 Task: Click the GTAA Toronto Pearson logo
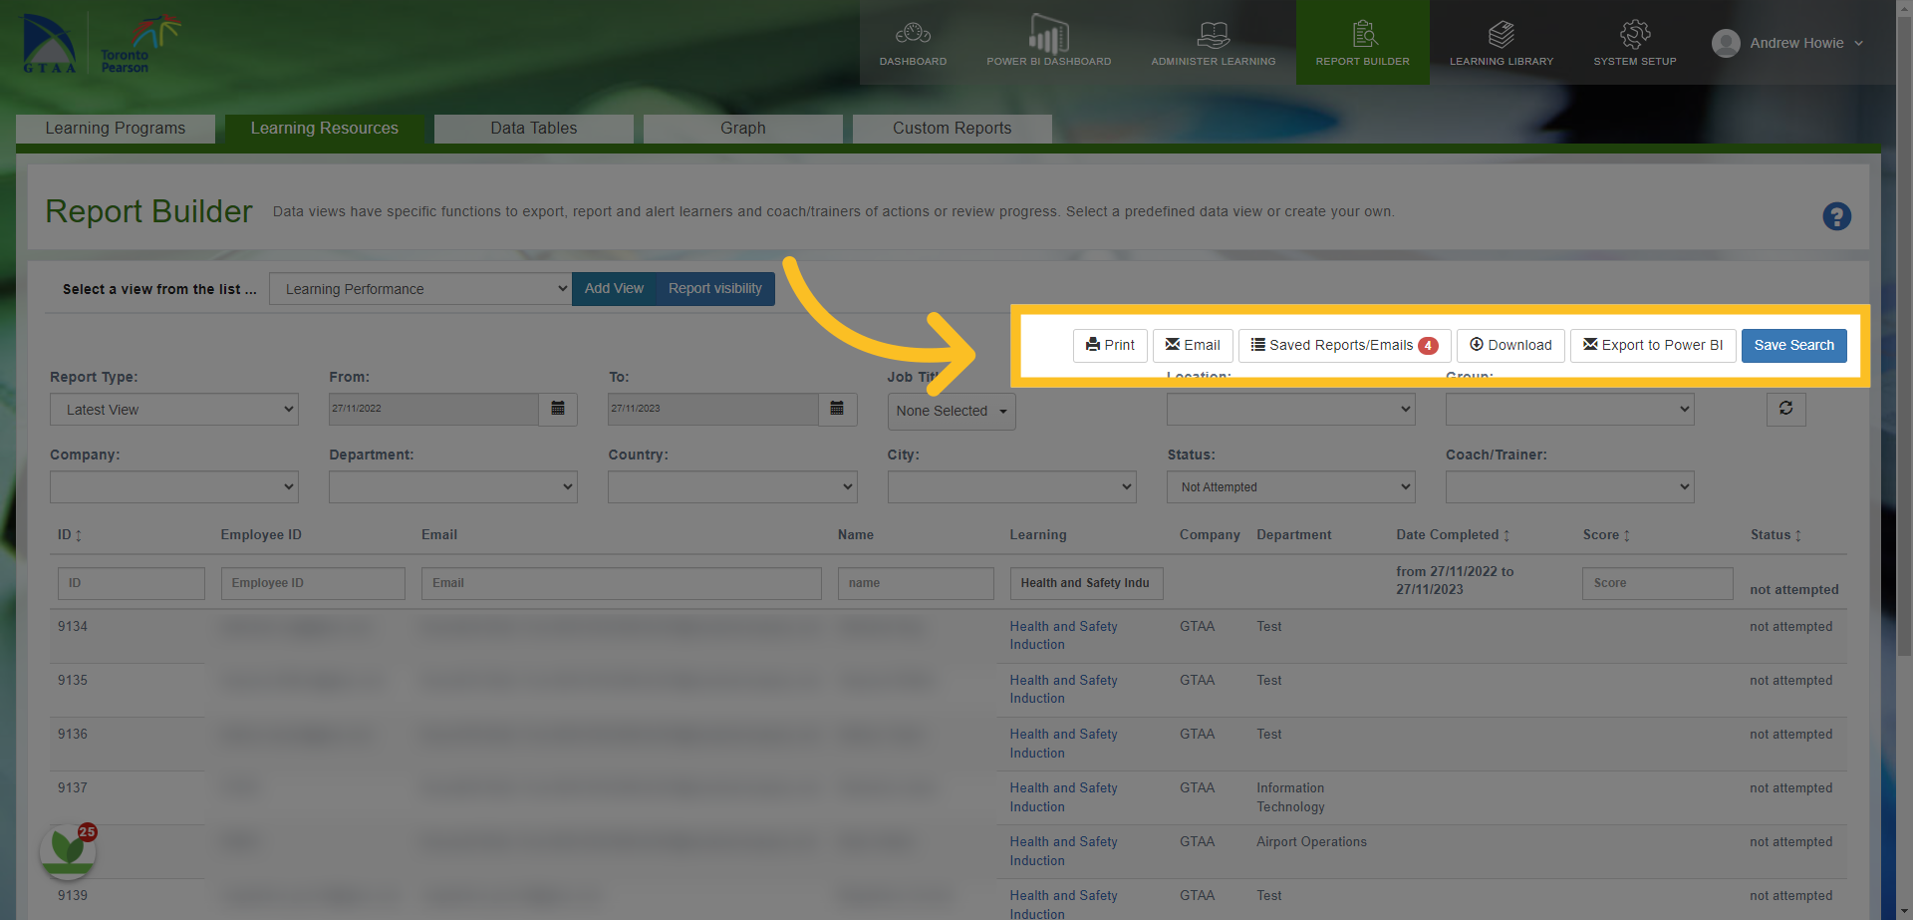100,44
